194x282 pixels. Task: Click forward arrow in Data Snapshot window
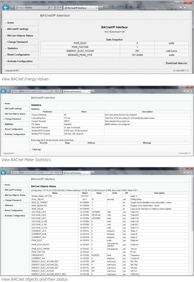(12, 7)
